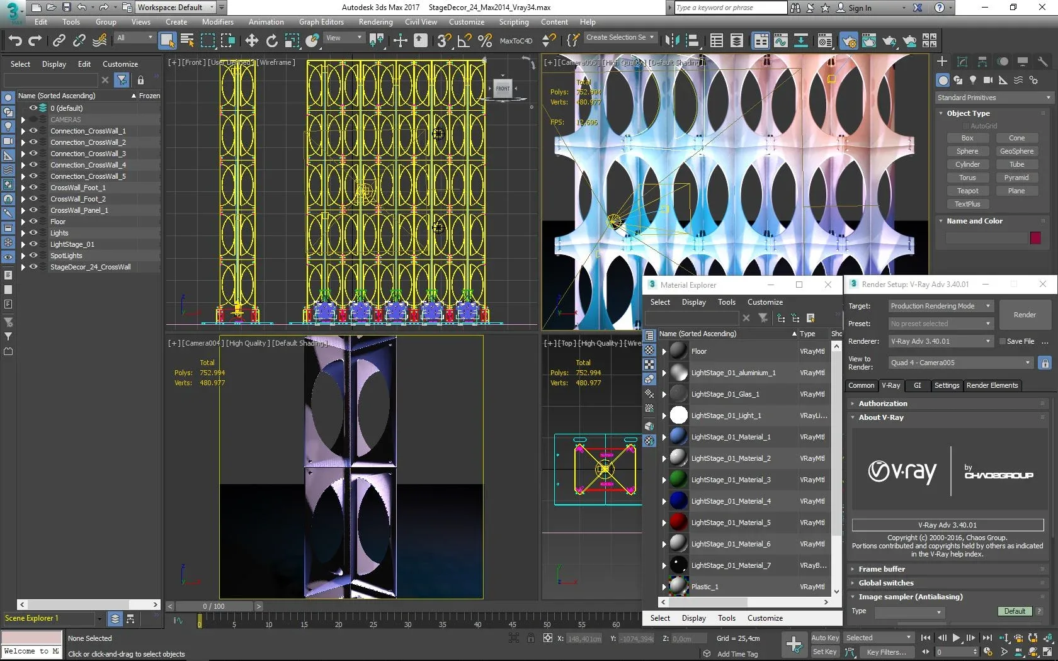Toggle the AutoGrid checkbox
This screenshot has width=1058, height=661.
(966, 126)
